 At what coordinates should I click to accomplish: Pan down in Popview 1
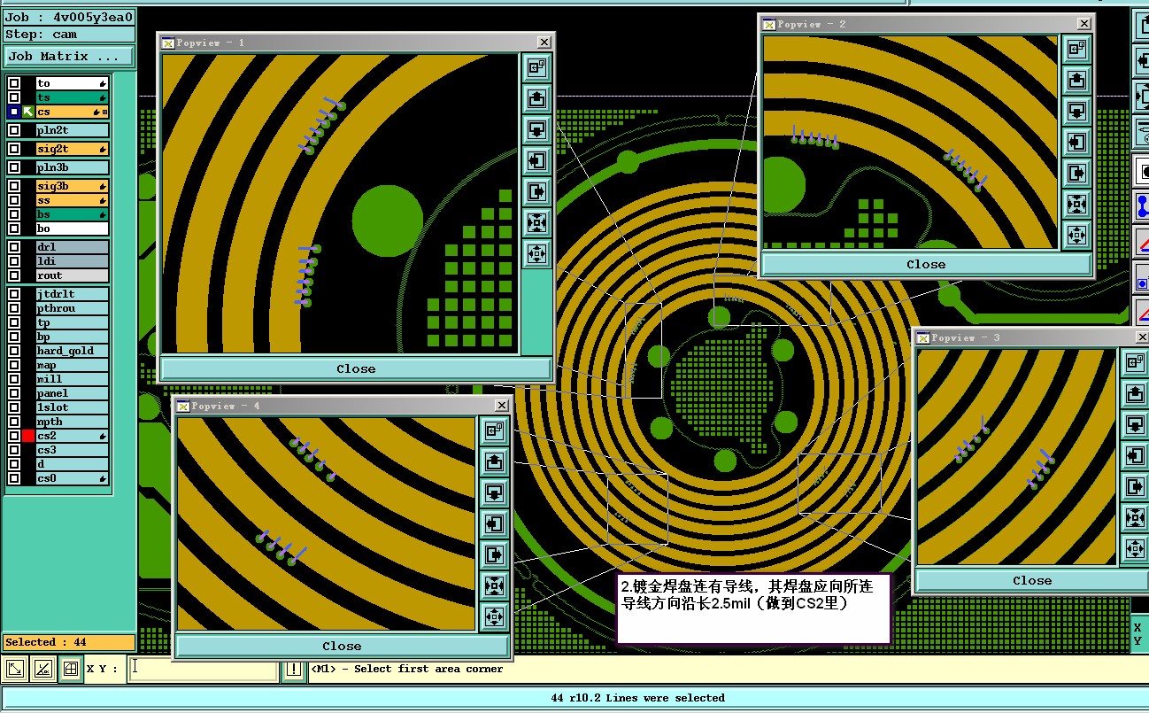point(536,129)
